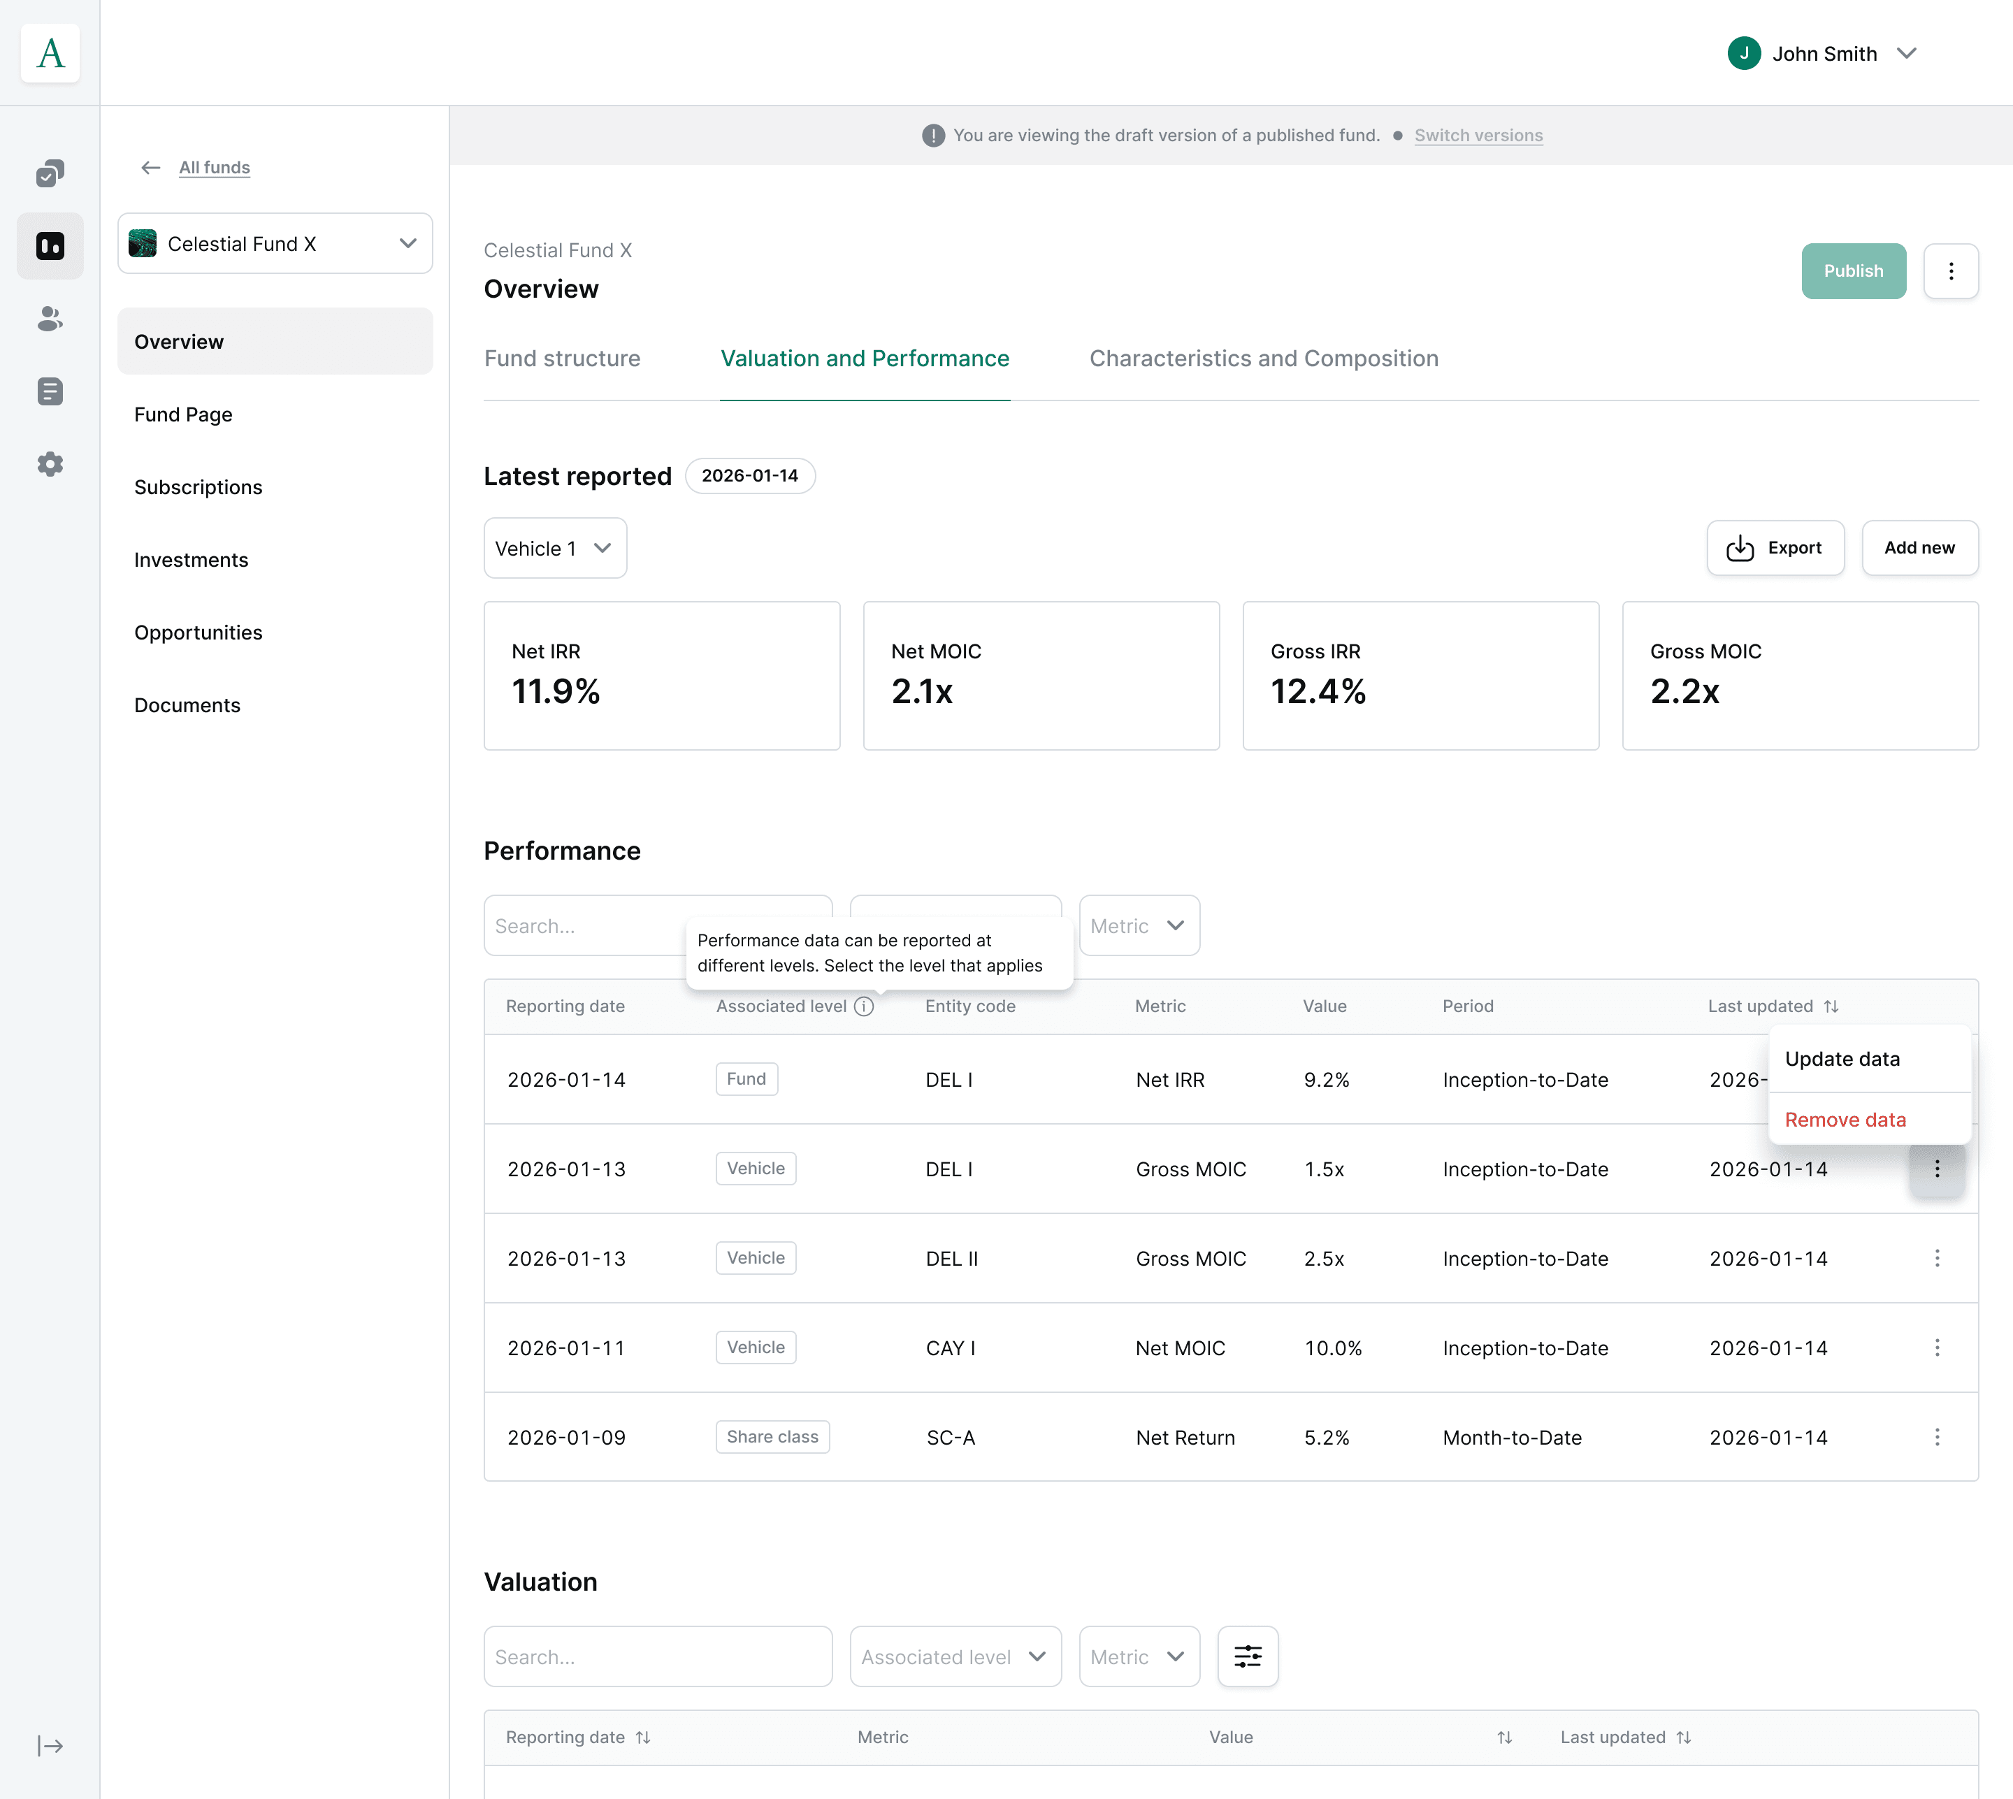Choose Remove data from the row menu
2013x1799 pixels.
pos(1870,1120)
